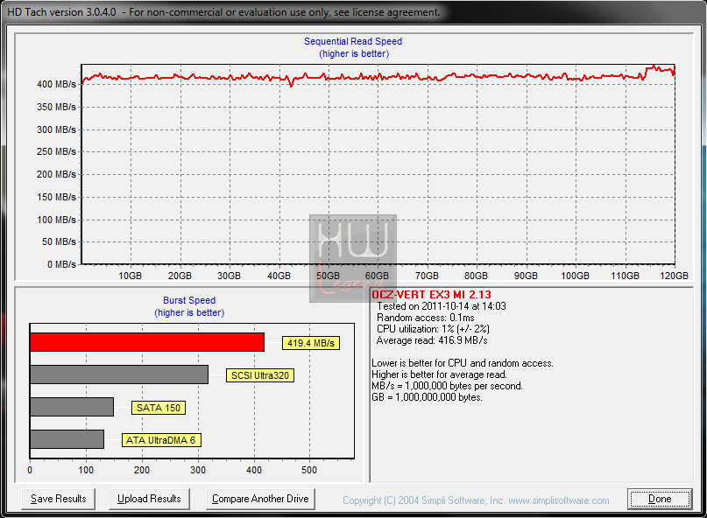Click the 200 MB/s axis label
This screenshot has width=707, height=518.
pos(56,174)
